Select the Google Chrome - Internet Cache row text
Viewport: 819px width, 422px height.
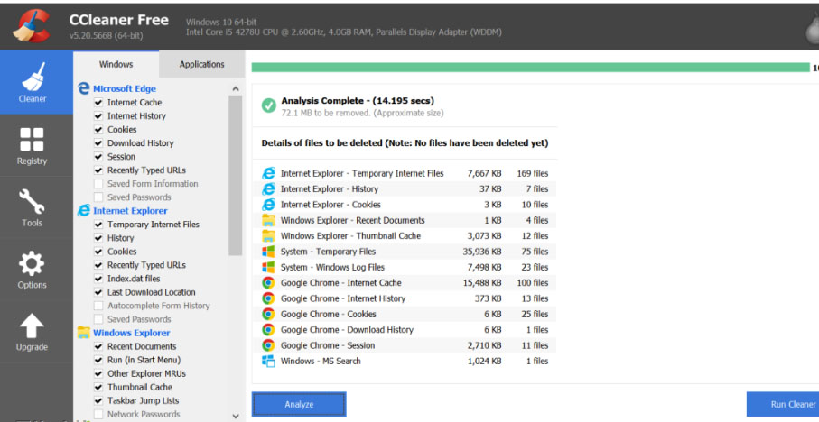(x=341, y=283)
